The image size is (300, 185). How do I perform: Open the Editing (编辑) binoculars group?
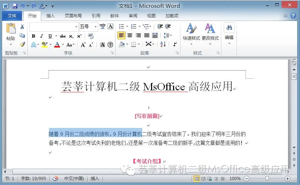click(x=229, y=28)
